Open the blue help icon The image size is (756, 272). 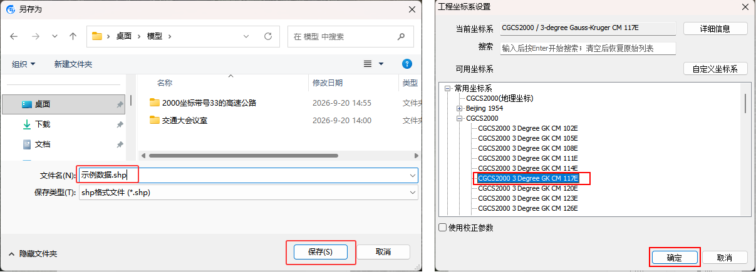click(x=406, y=64)
